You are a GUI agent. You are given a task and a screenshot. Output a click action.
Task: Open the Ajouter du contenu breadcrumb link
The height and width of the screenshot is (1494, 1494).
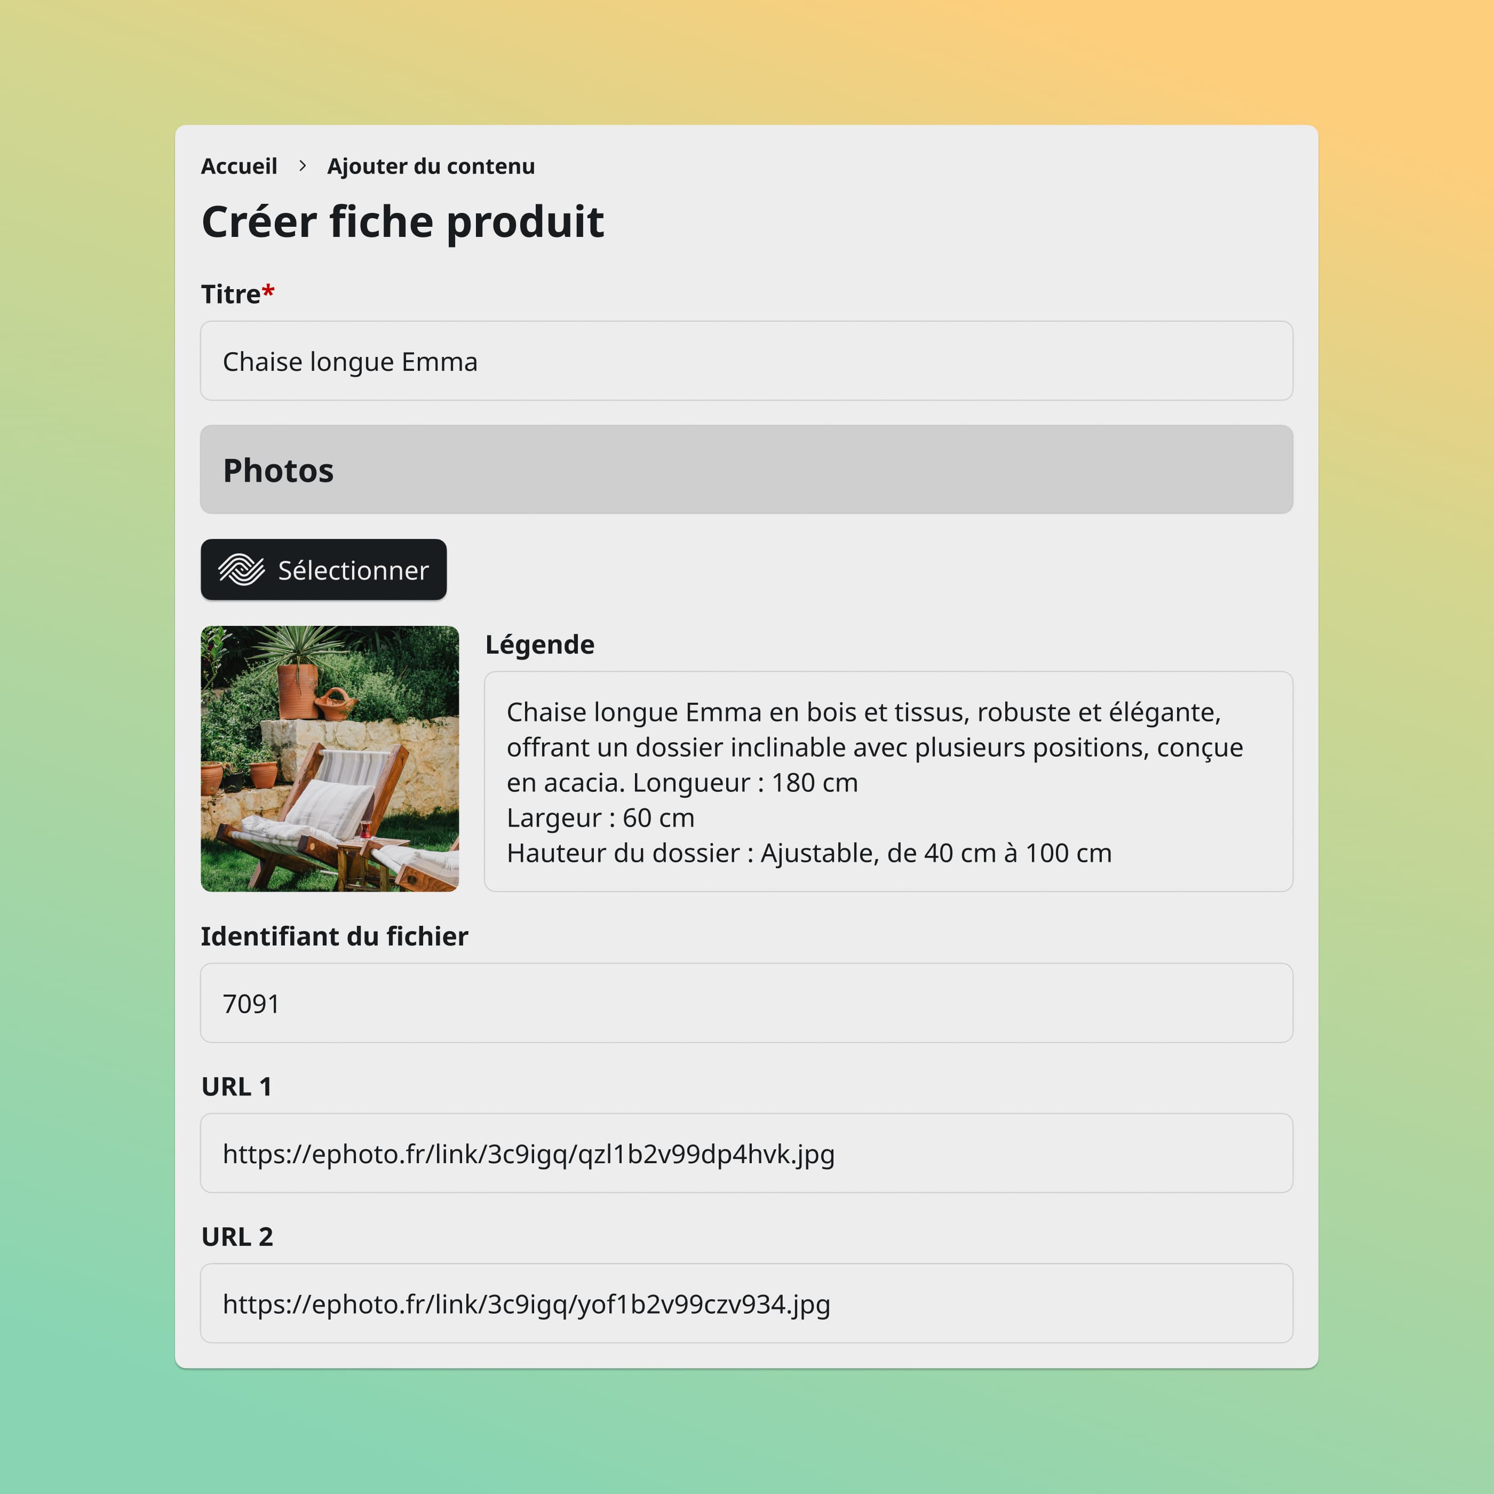431,165
